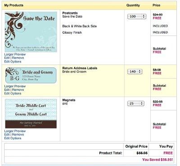Click the Return Address Labels product title

click(x=80, y=68)
